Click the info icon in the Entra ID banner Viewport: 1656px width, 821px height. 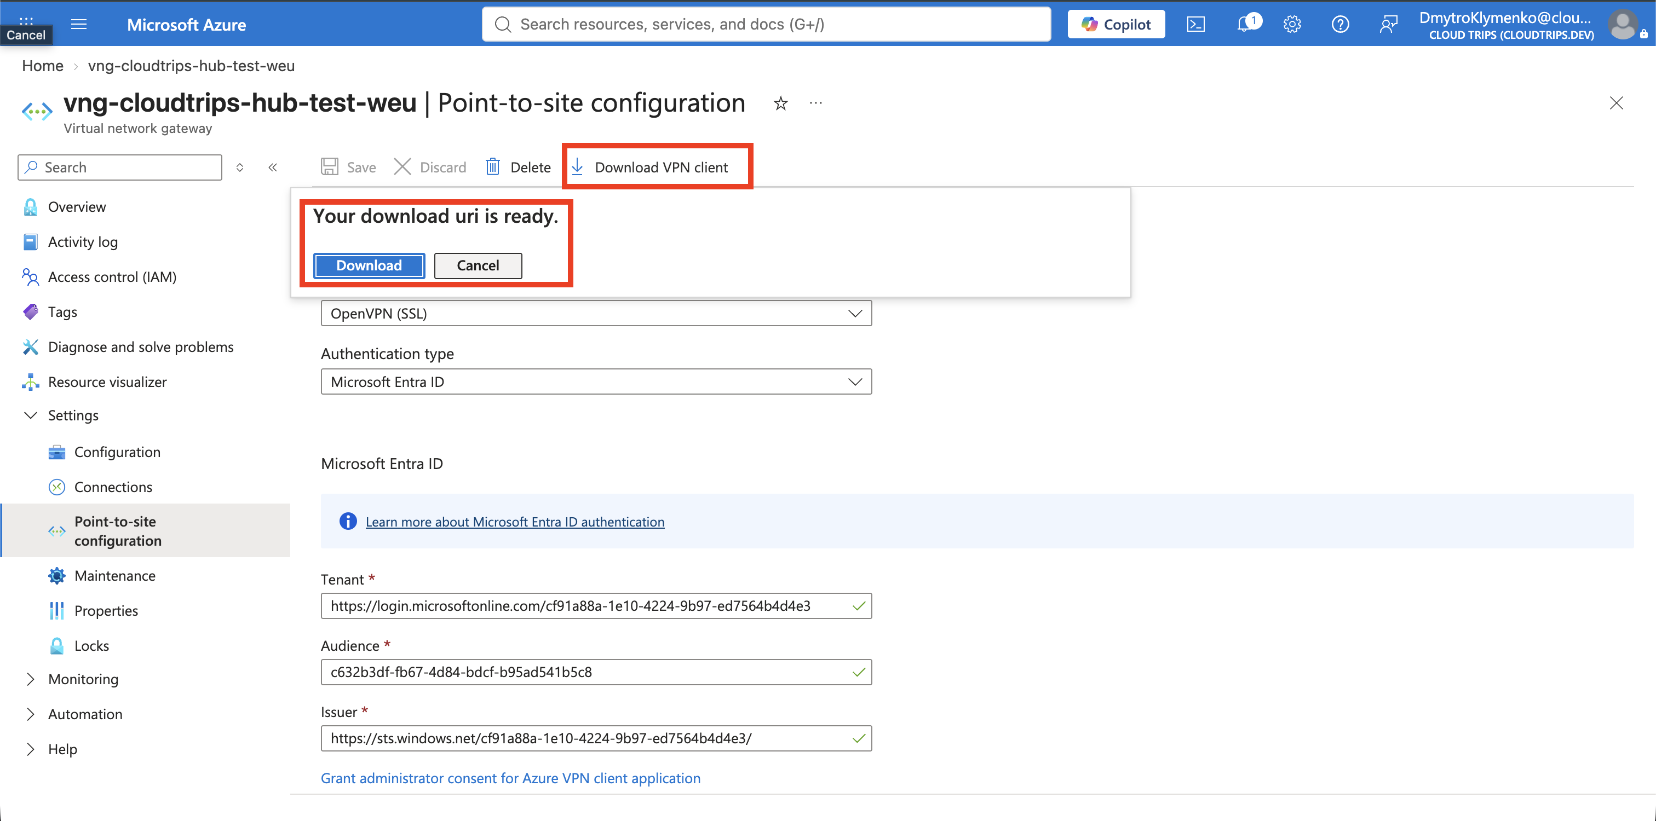point(348,522)
